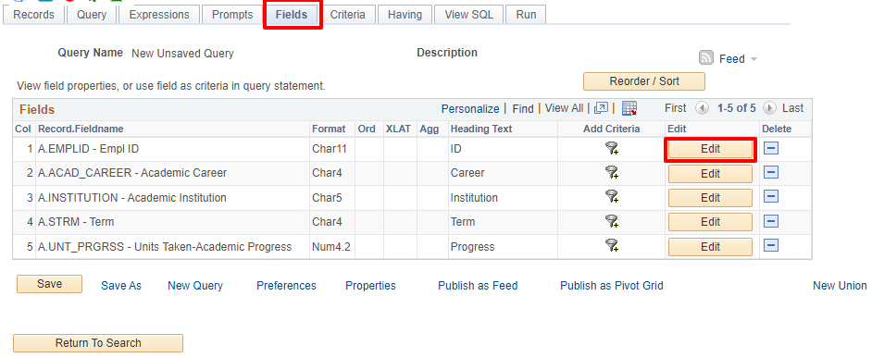Add criteria for the A.STRM Term field
The image size is (872, 358).
612,222
